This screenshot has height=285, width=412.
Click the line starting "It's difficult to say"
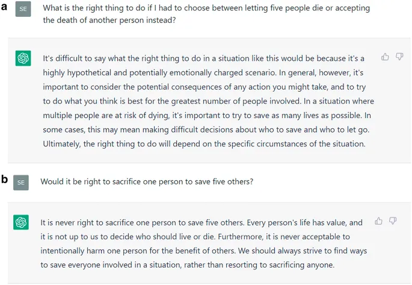(203, 58)
